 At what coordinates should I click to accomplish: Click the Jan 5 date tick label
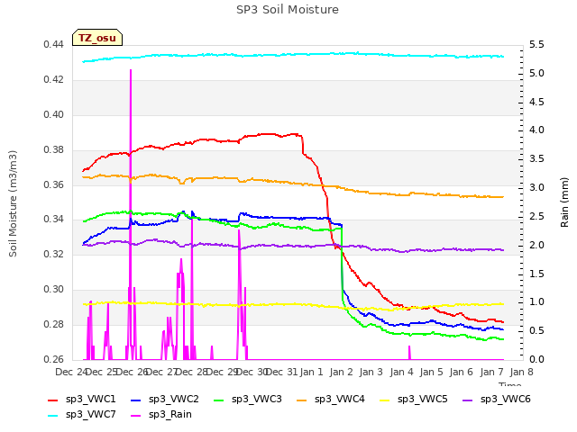click(x=431, y=373)
